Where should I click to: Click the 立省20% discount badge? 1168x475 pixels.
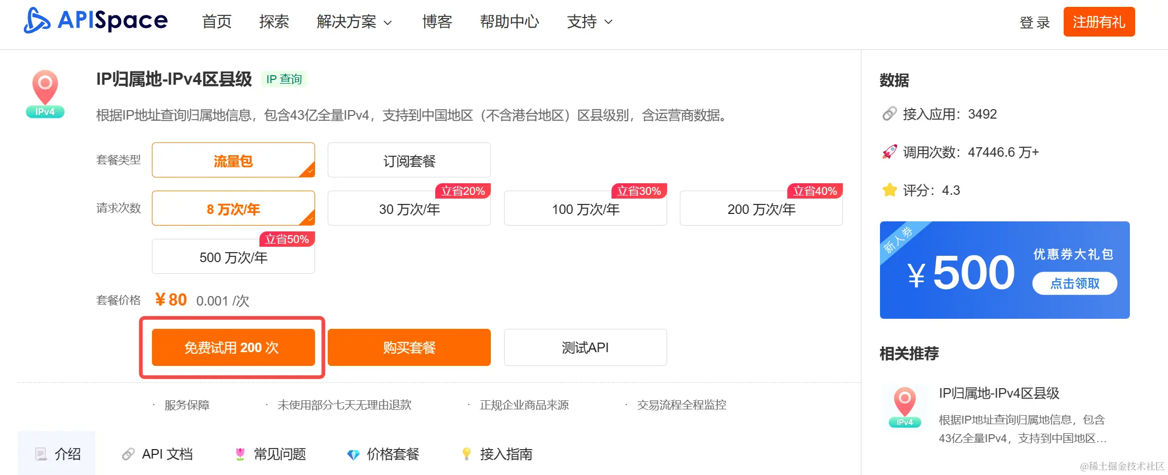[x=463, y=191]
